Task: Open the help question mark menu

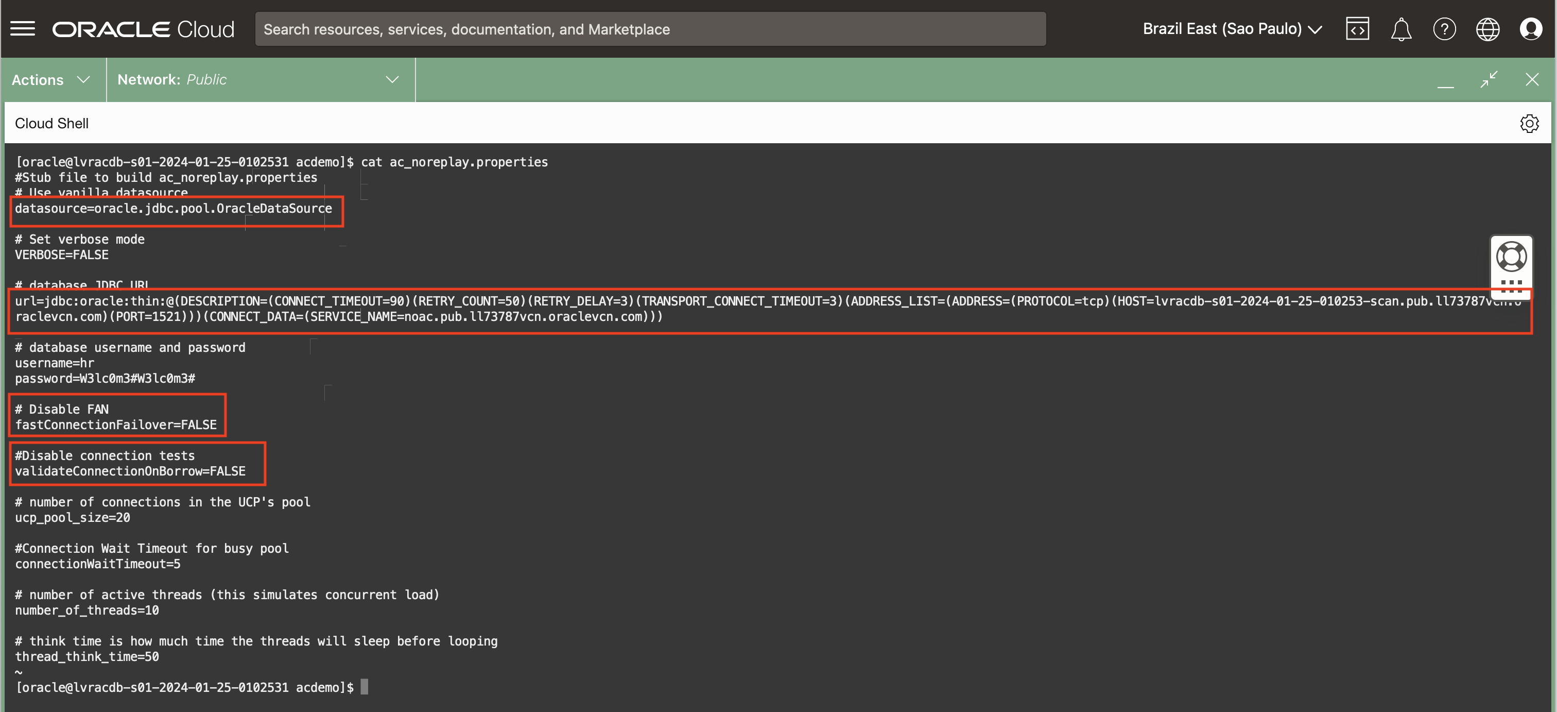Action: (x=1444, y=29)
